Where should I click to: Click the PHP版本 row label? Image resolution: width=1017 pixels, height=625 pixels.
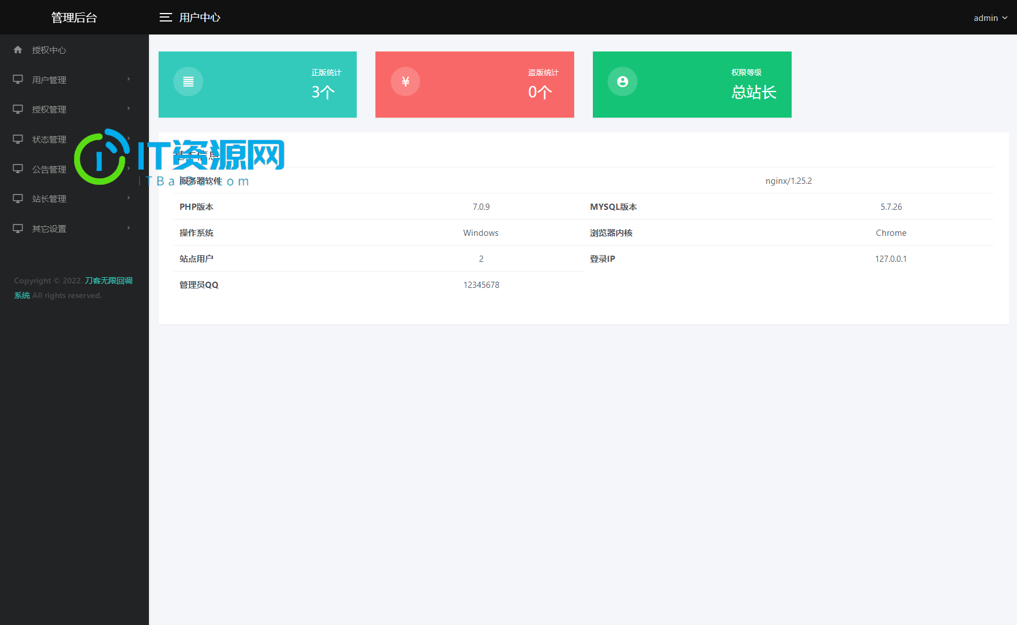pos(196,207)
